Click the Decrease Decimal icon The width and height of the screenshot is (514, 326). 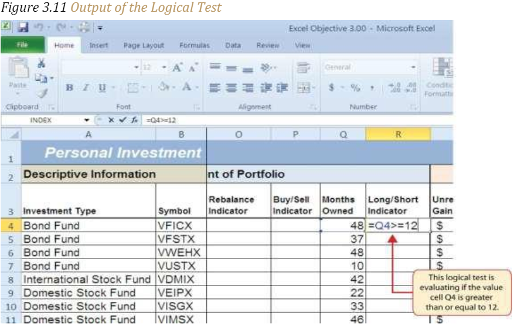411,87
